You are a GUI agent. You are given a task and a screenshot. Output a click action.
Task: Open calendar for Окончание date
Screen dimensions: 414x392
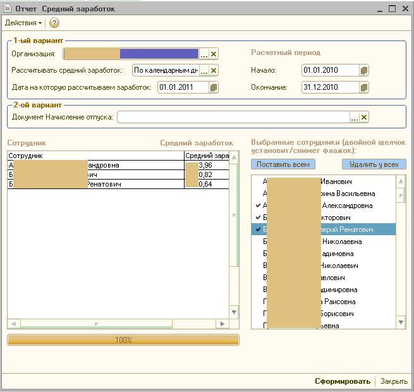coord(364,87)
